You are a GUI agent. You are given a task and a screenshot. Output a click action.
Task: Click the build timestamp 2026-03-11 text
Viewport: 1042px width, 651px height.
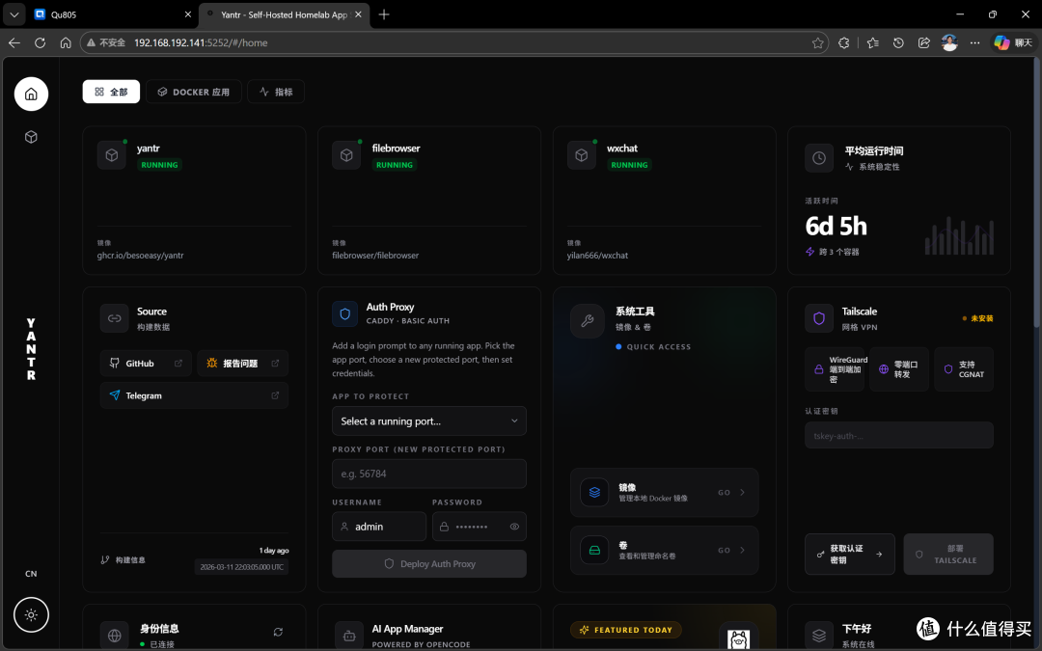pos(241,567)
